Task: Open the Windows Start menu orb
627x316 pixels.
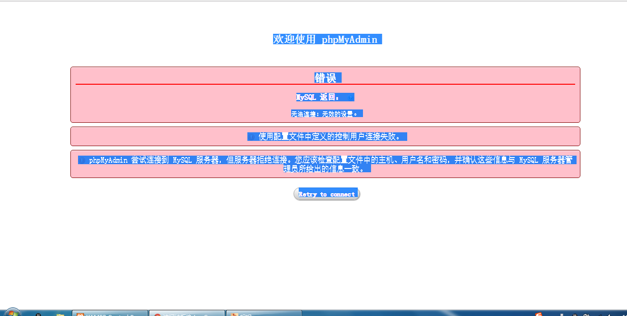Action: [12, 313]
